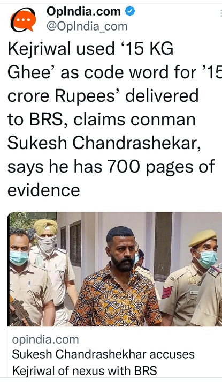Open 'Sukesh Chandrashekhar accuses' card headline

pyautogui.click(x=103, y=354)
